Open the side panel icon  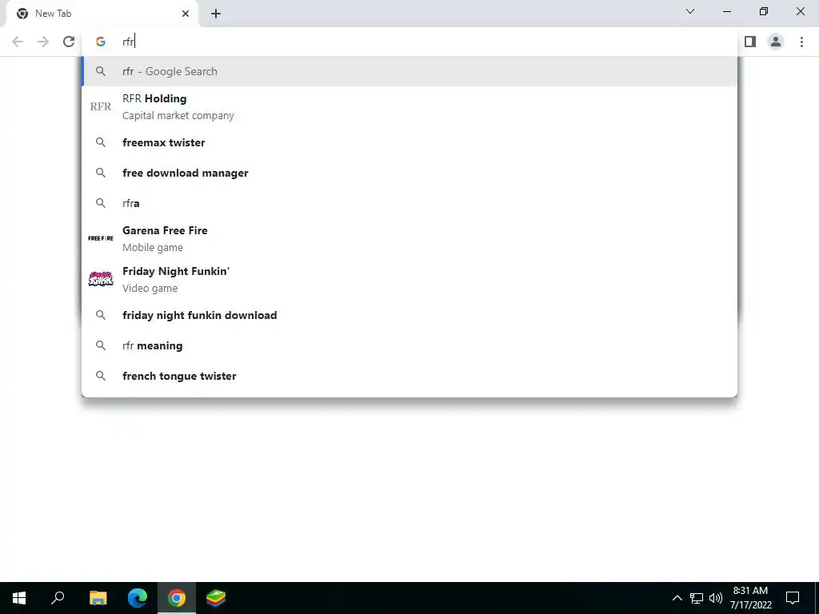pyautogui.click(x=750, y=42)
